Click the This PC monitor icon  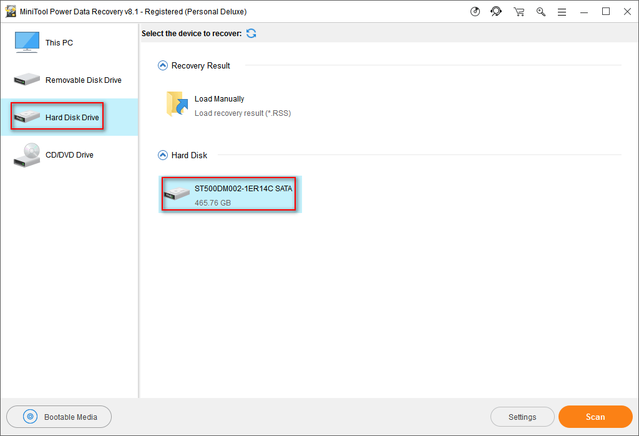(x=27, y=42)
